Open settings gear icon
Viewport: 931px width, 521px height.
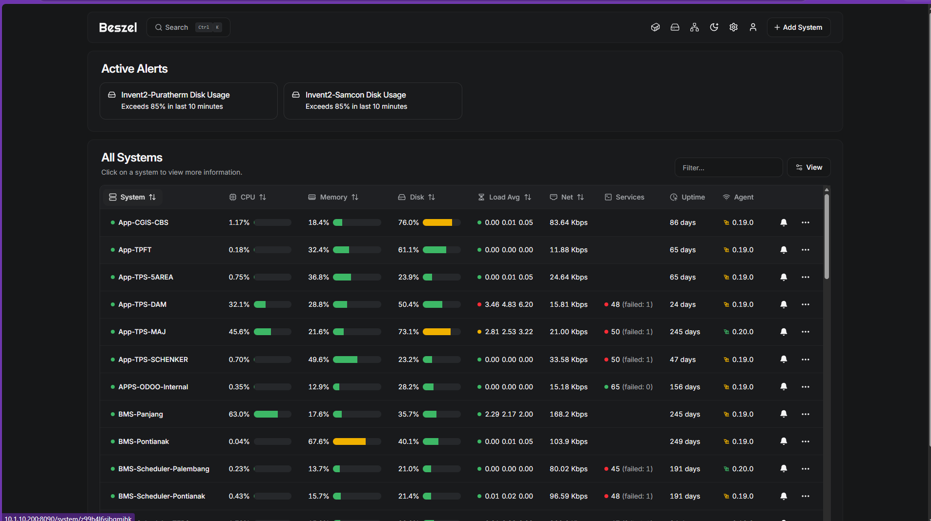733,27
